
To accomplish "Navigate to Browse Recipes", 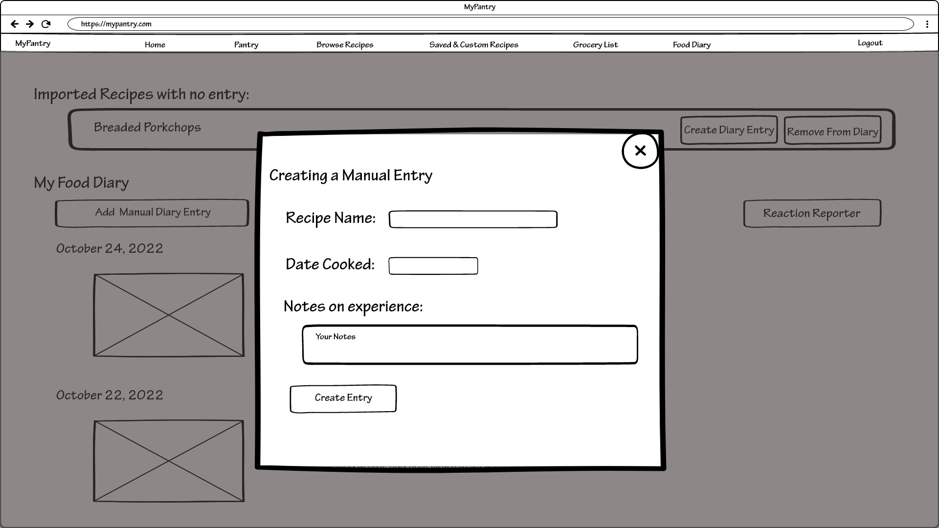I will pyautogui.click(x=345, y=44).
